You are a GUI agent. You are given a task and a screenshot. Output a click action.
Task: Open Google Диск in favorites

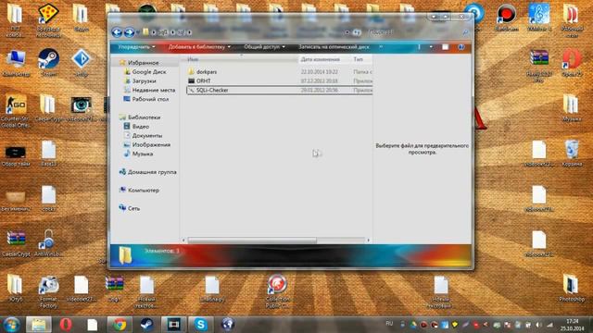click(x=149, y=72)
